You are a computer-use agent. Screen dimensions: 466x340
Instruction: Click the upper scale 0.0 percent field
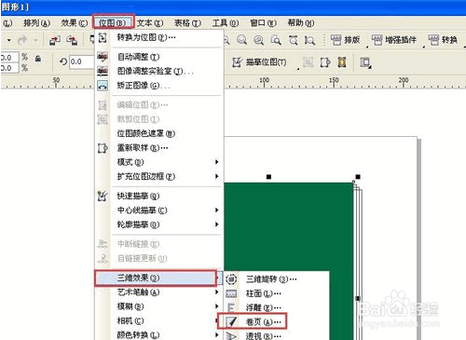(9, 58)
